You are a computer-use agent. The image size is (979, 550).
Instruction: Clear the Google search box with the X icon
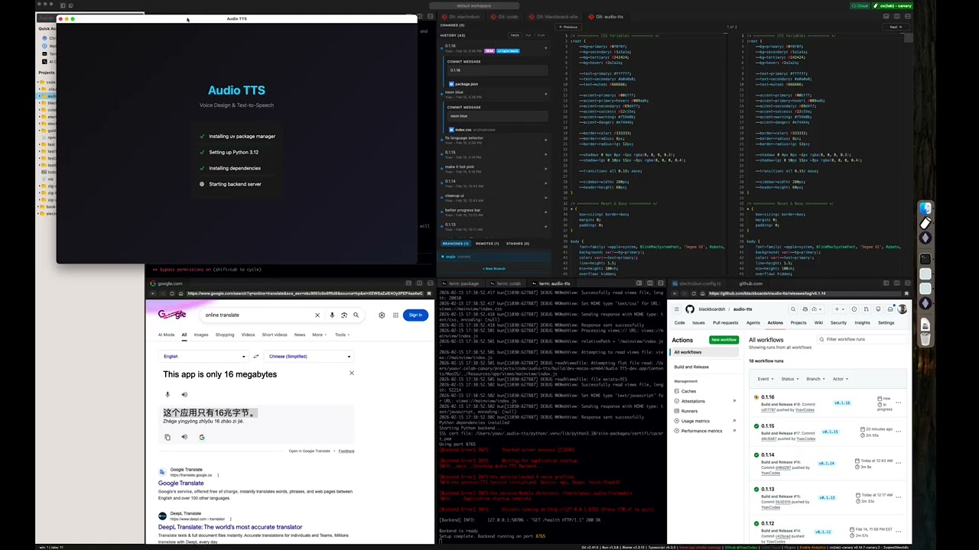point(317,315)
